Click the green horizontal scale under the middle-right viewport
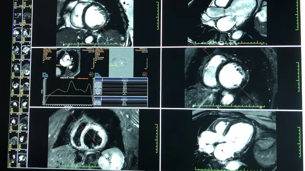This screenshot has height=171, width=305. 230,106
